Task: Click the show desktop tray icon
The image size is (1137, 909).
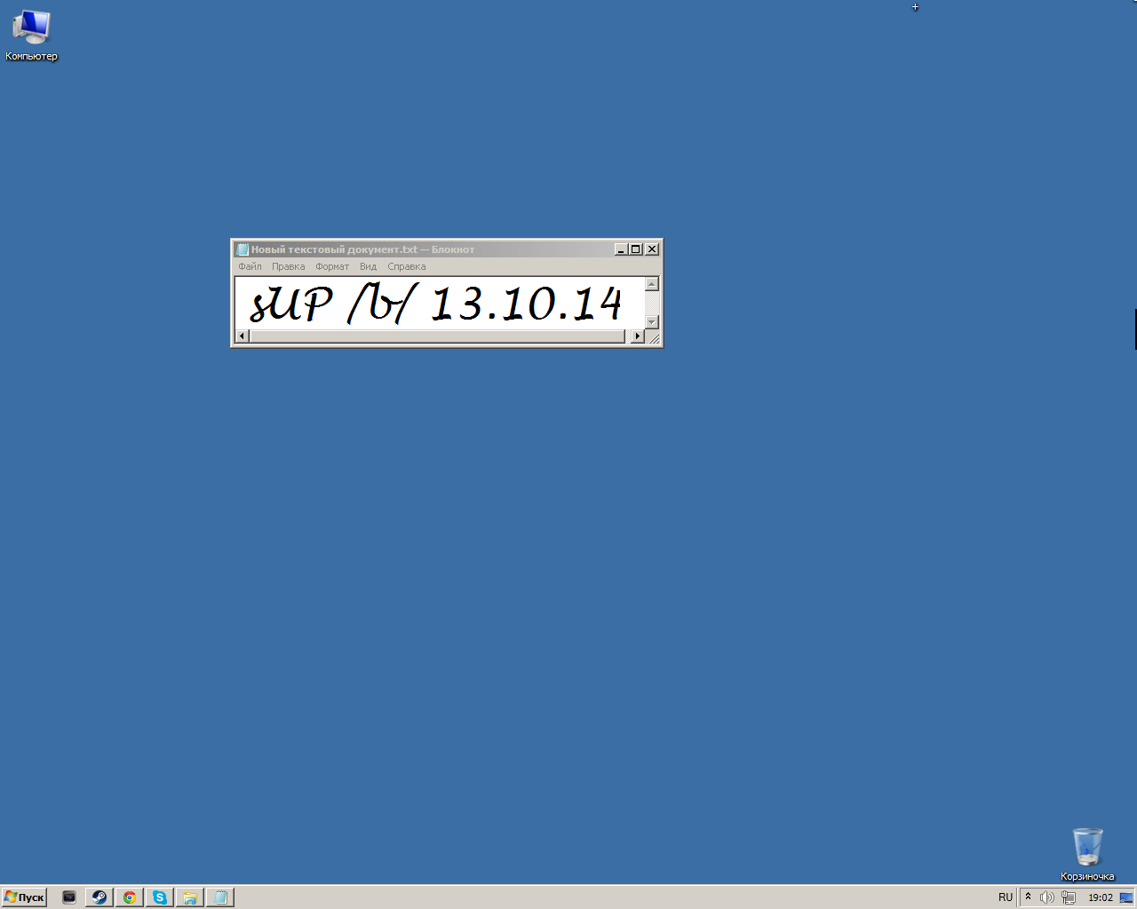Action: (1126, 897)
